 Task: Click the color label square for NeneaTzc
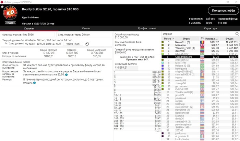[163, 42]
